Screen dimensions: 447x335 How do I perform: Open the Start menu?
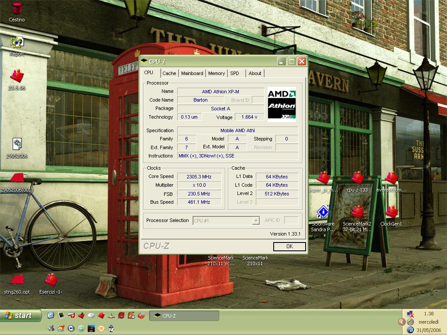(x=20, y=315)
